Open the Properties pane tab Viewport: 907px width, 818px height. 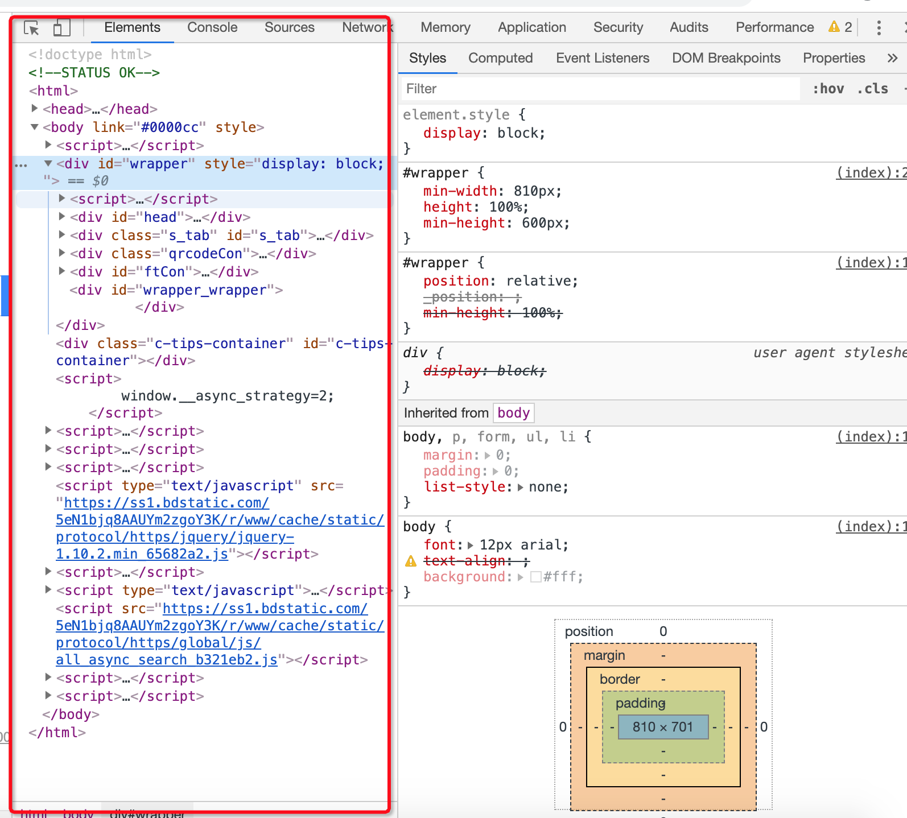pos(834,58)
